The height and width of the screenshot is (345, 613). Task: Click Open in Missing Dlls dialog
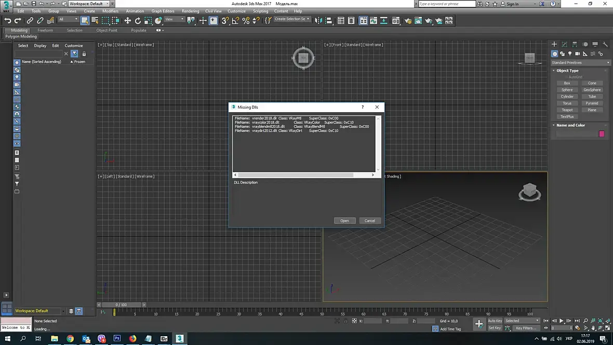(x=344, y=221)
